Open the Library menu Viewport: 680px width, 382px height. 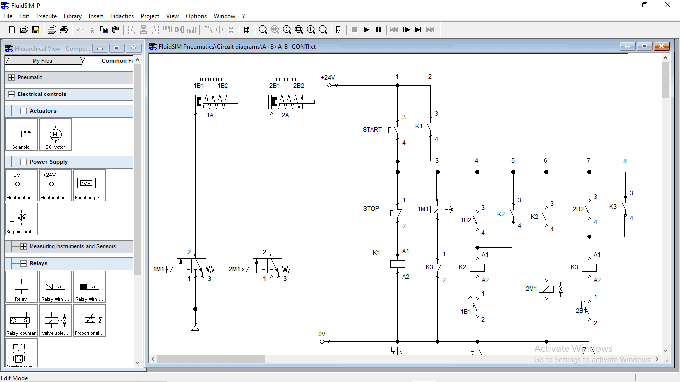72,16
